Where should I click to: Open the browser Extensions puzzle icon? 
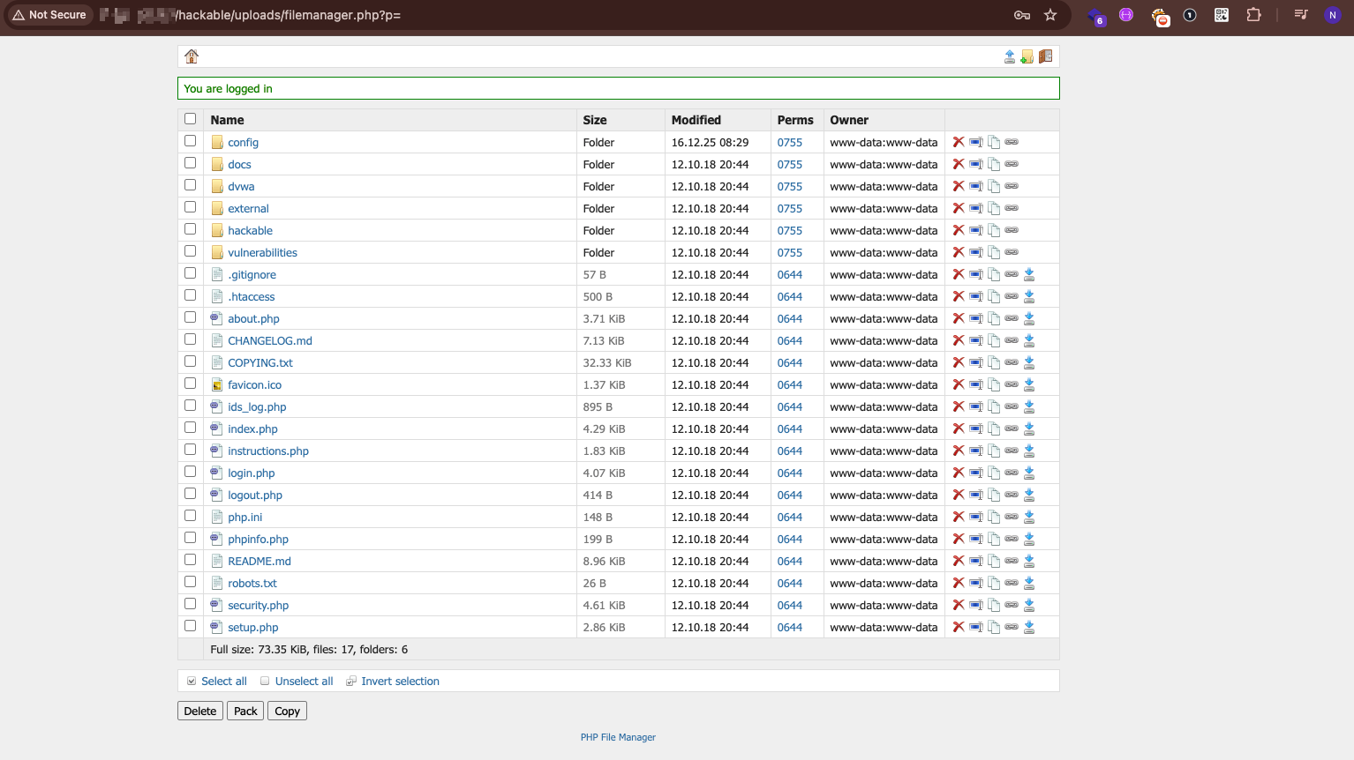[x=1253, y=15]
